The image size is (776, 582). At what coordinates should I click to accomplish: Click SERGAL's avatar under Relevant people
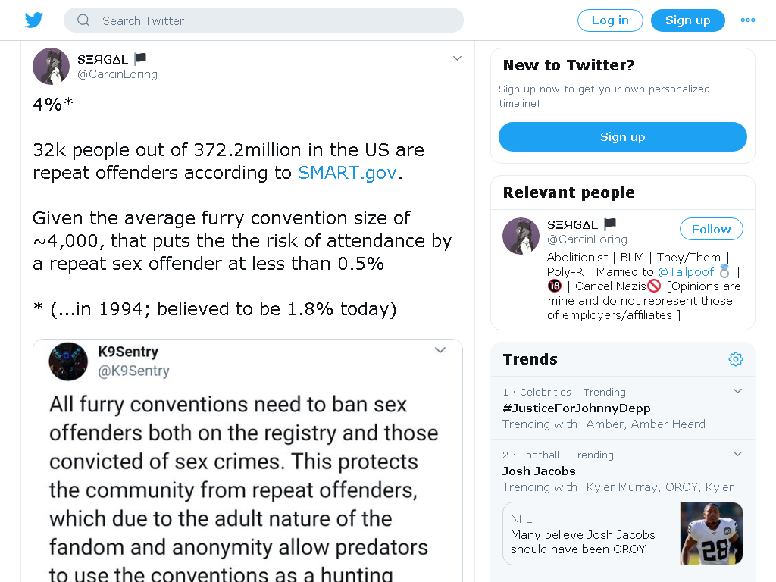[521, 236]
